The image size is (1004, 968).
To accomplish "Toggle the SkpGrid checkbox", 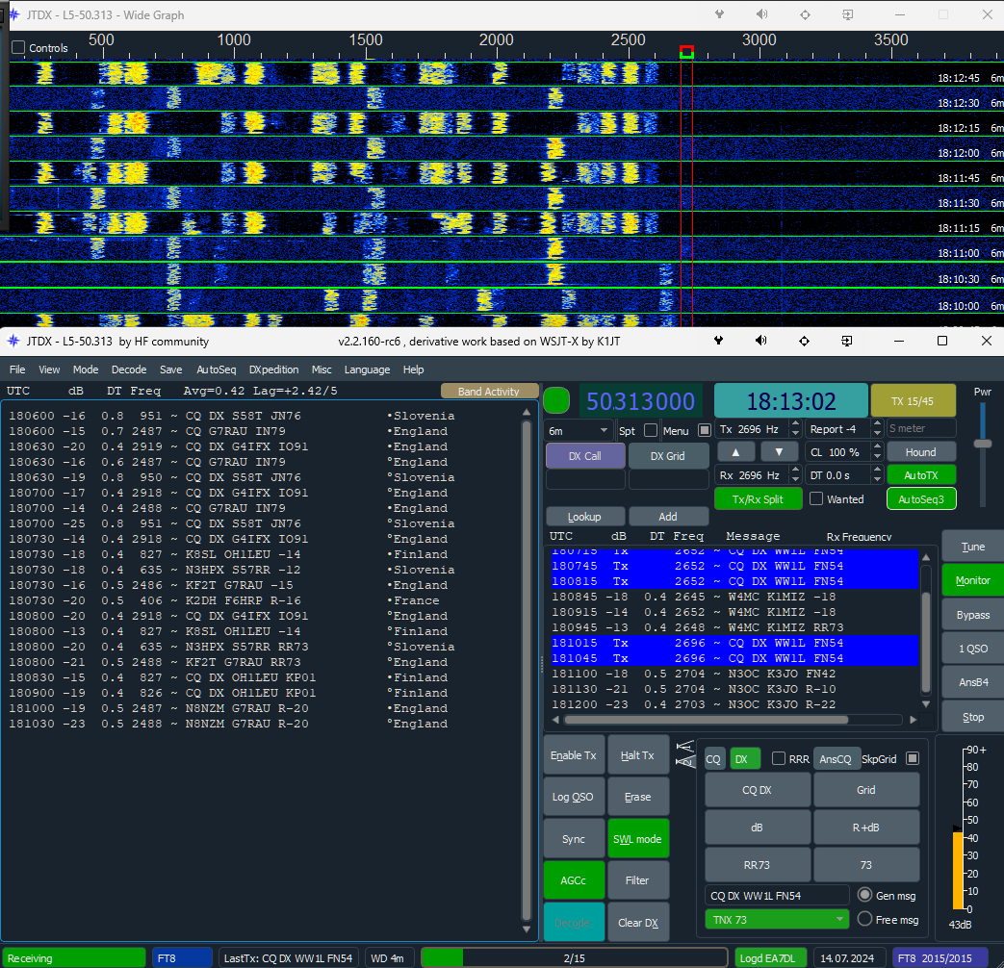I will [914, 758].
